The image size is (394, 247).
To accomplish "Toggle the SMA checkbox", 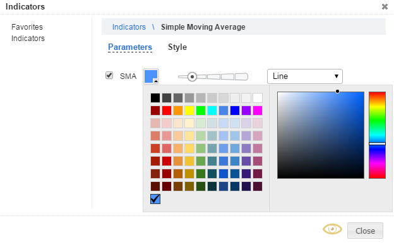I will pyautogui.click(x=109, y=75).
